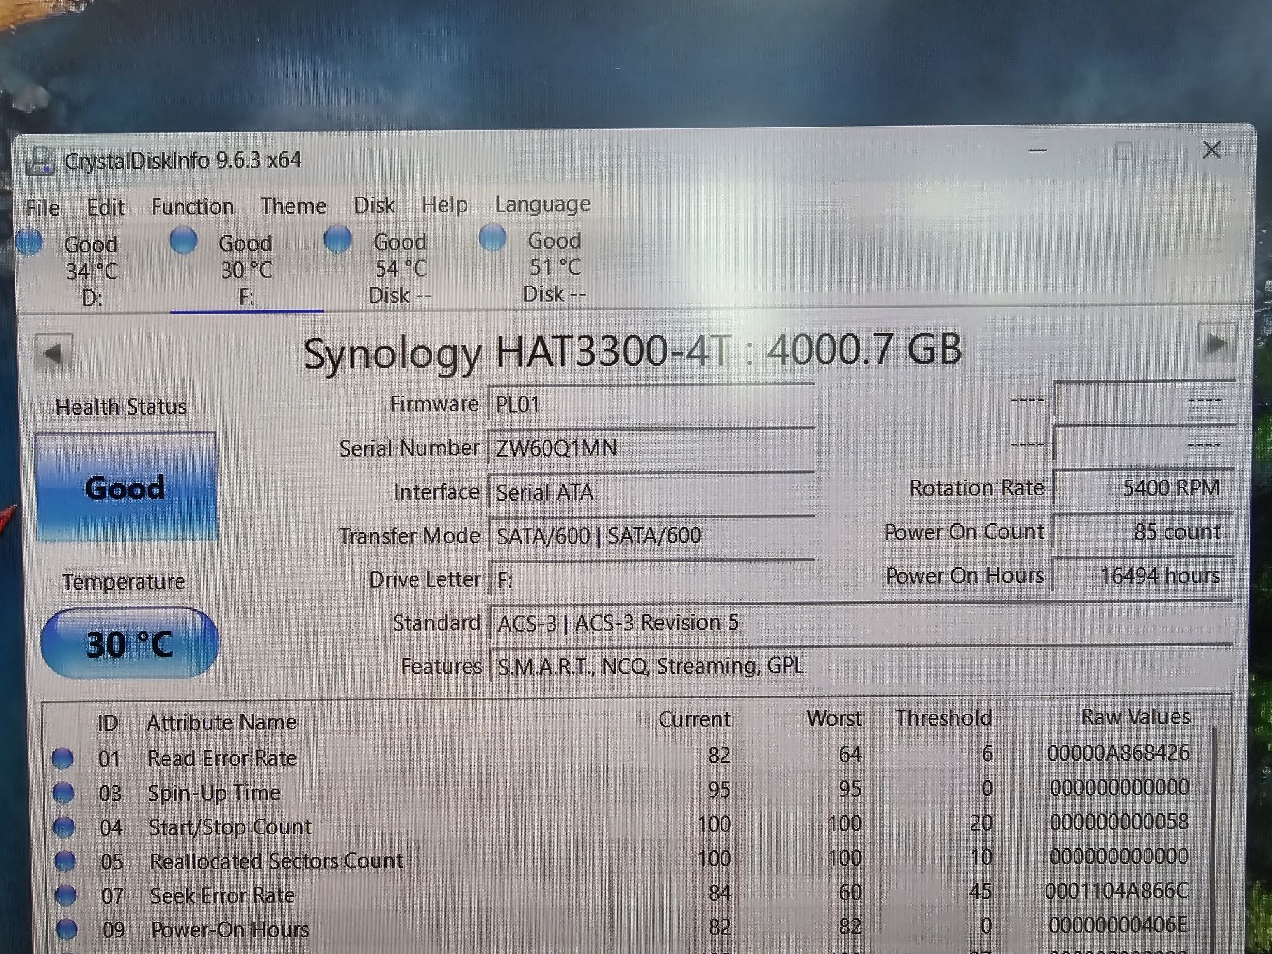Open the Disk menu
Viewport: 1272px width, 954px height.
coord(374,205)
